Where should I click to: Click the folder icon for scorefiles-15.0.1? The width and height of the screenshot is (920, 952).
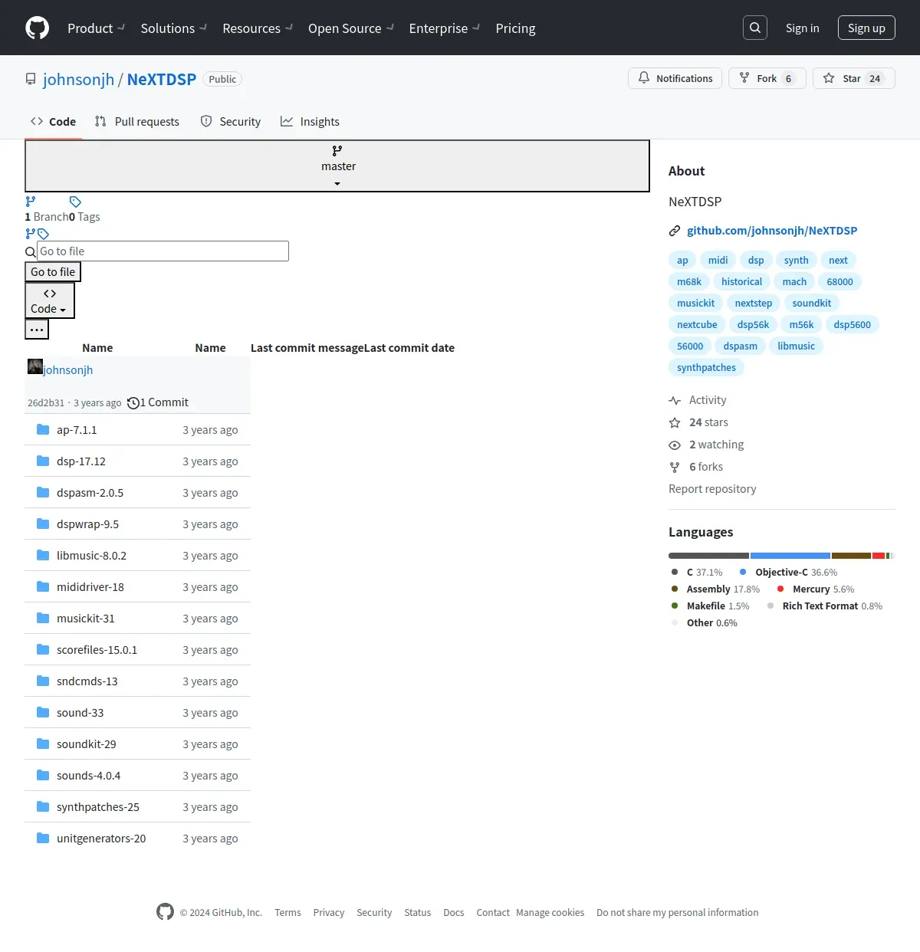[43, 649]
